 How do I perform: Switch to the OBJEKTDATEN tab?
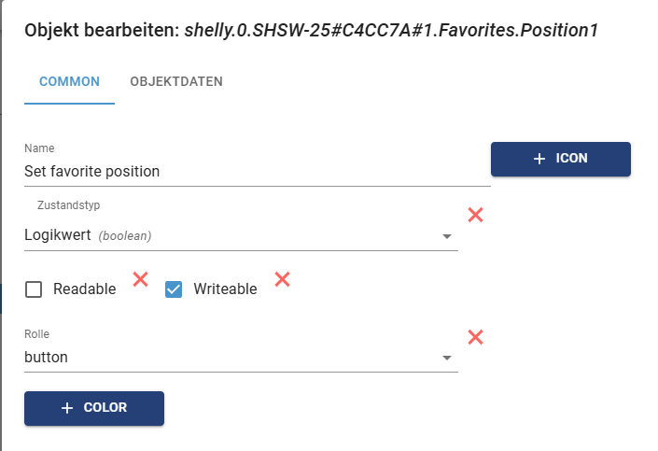(x=176, y=81)
